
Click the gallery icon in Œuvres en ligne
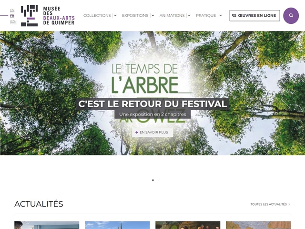click(234, 16)
